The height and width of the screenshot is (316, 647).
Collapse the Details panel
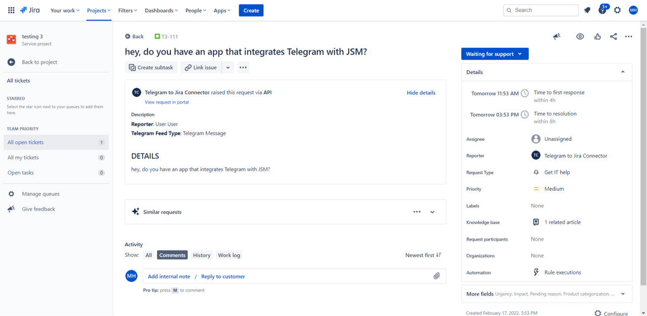tap(623, 72)
